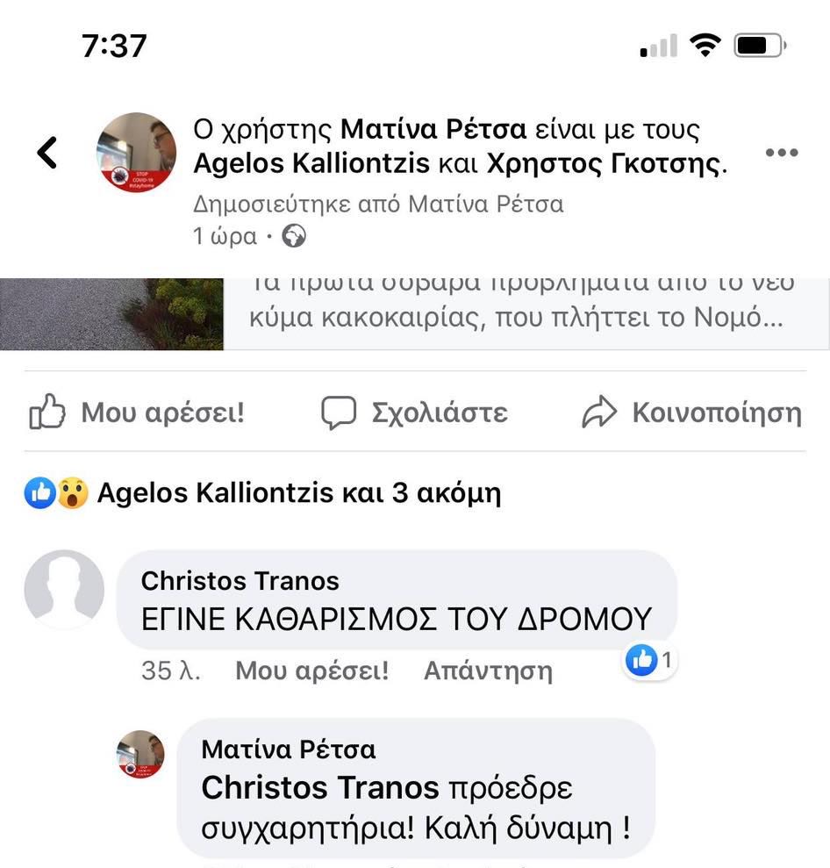Like the Christos Tranos comment
Viewport: 830px width, 868px height.
point(312,671)
